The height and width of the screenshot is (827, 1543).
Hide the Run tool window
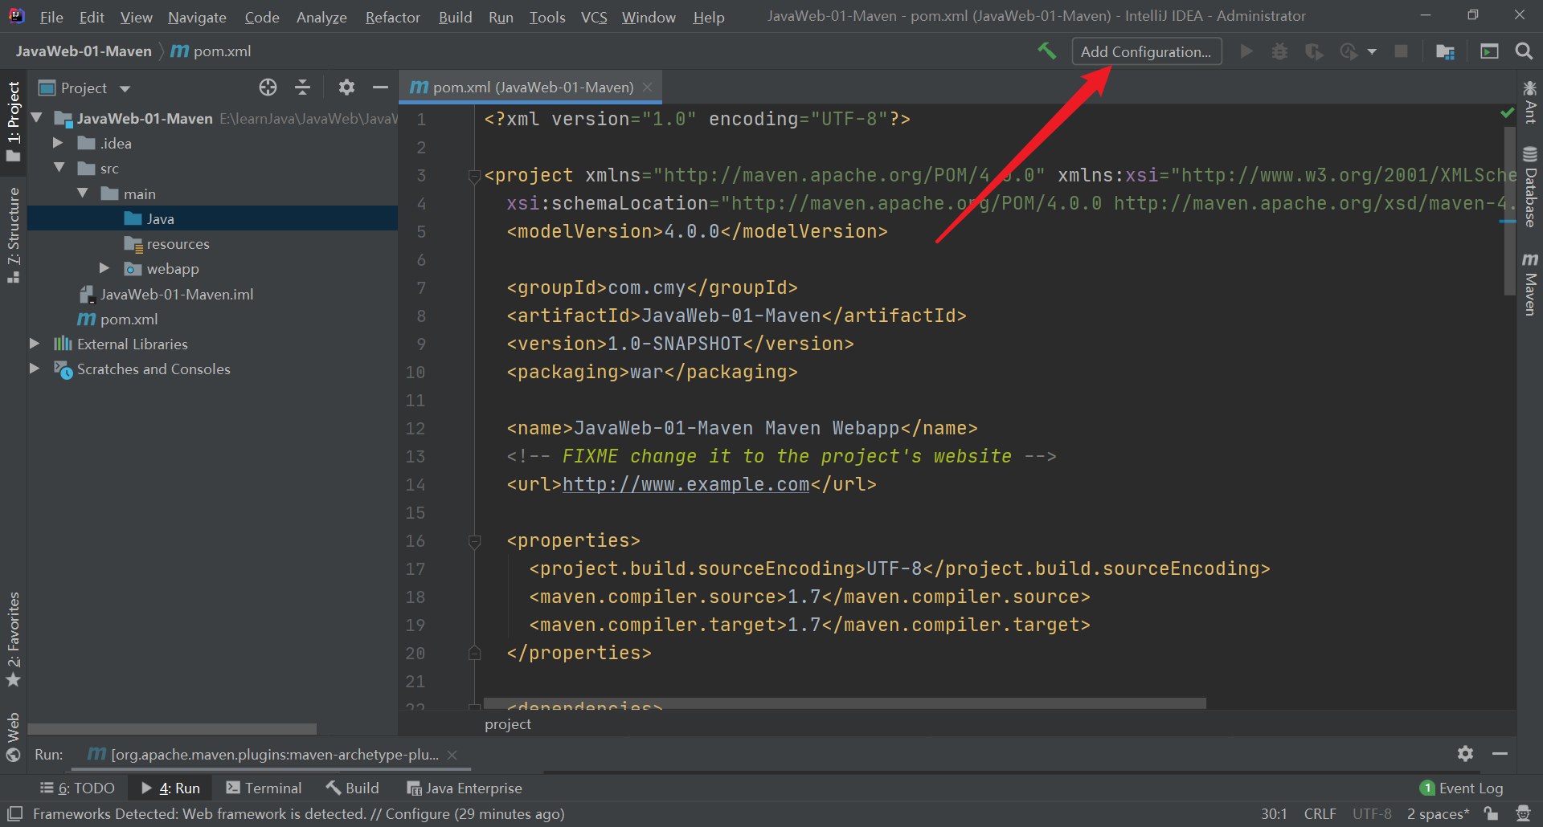[x=1500, y=754]
